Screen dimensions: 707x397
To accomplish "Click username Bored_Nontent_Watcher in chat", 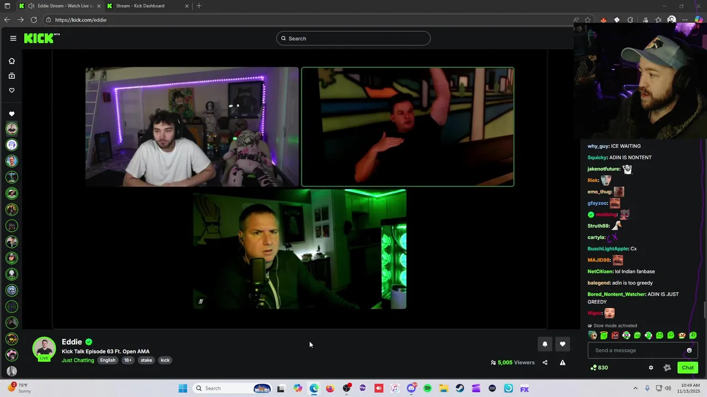I will pyautogui.click(x=616, y=294).
